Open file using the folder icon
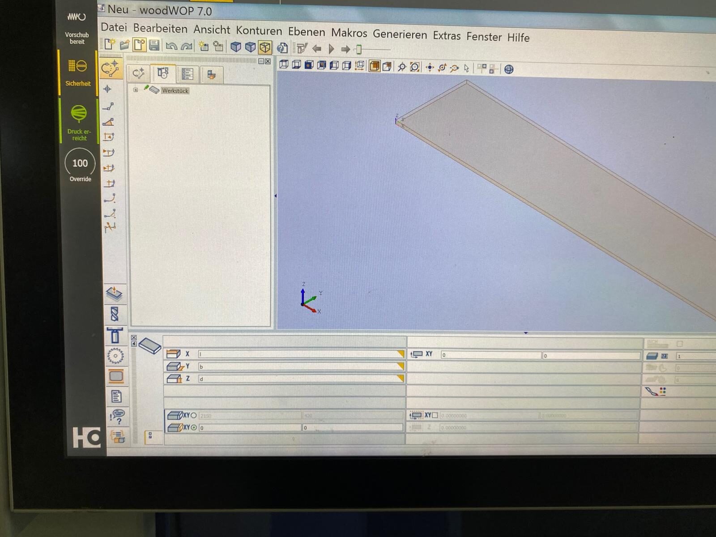Image resolution: width=716 pixels, height=537 pixels. point(125,44)
